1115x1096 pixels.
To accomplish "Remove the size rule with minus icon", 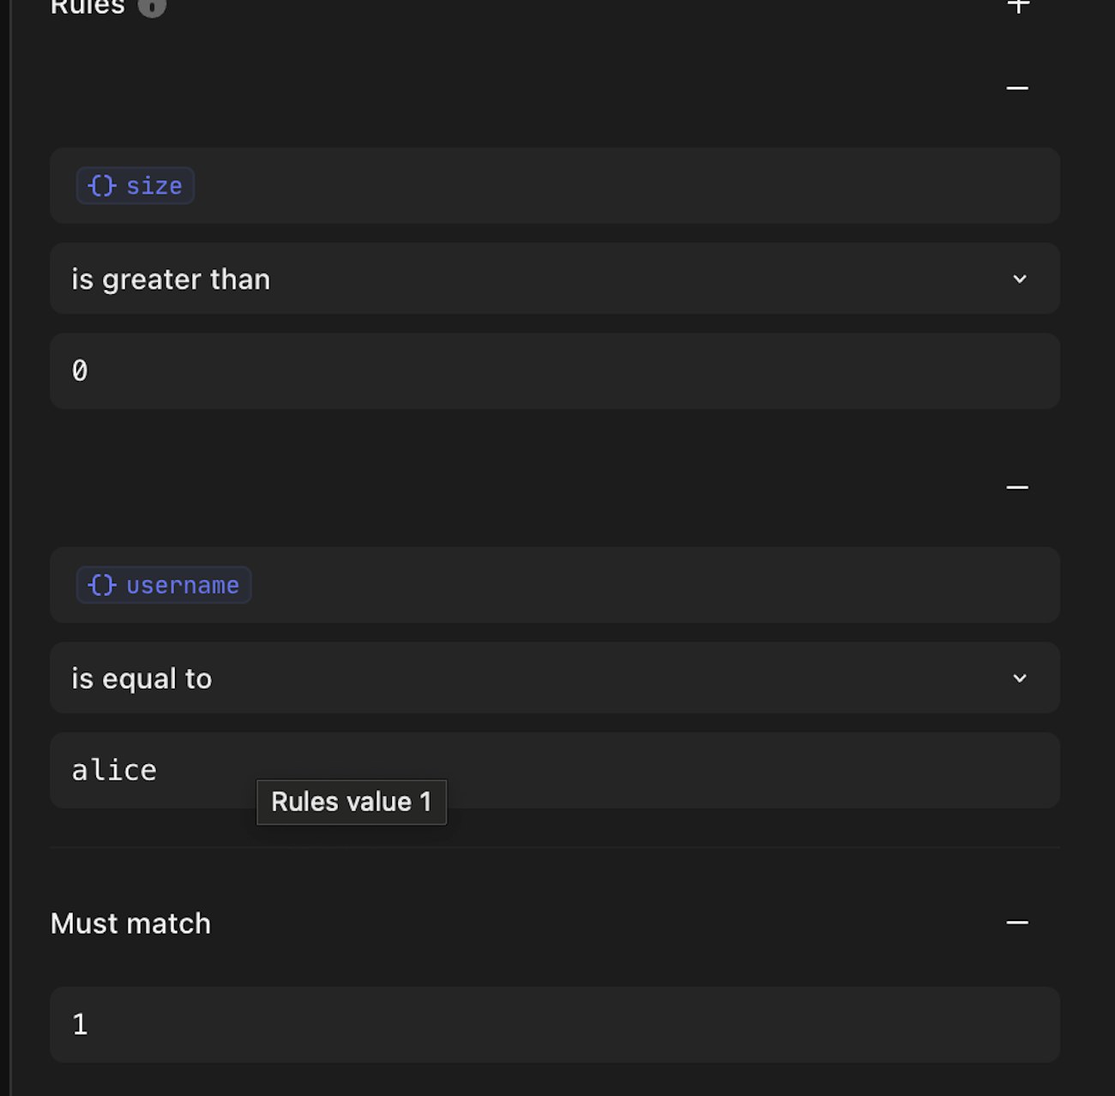I will click(x=1017, y=88).
